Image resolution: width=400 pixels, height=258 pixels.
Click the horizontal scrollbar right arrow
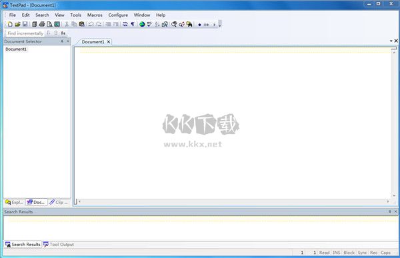point(388,201)
